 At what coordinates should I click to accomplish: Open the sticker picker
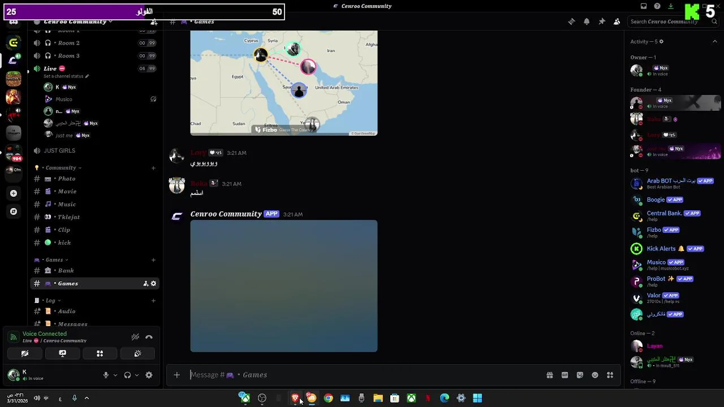[x=580, y=375]
